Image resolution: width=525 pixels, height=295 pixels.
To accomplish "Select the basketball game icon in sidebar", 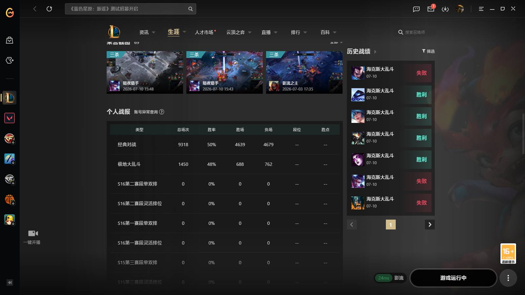I will 10,199.
